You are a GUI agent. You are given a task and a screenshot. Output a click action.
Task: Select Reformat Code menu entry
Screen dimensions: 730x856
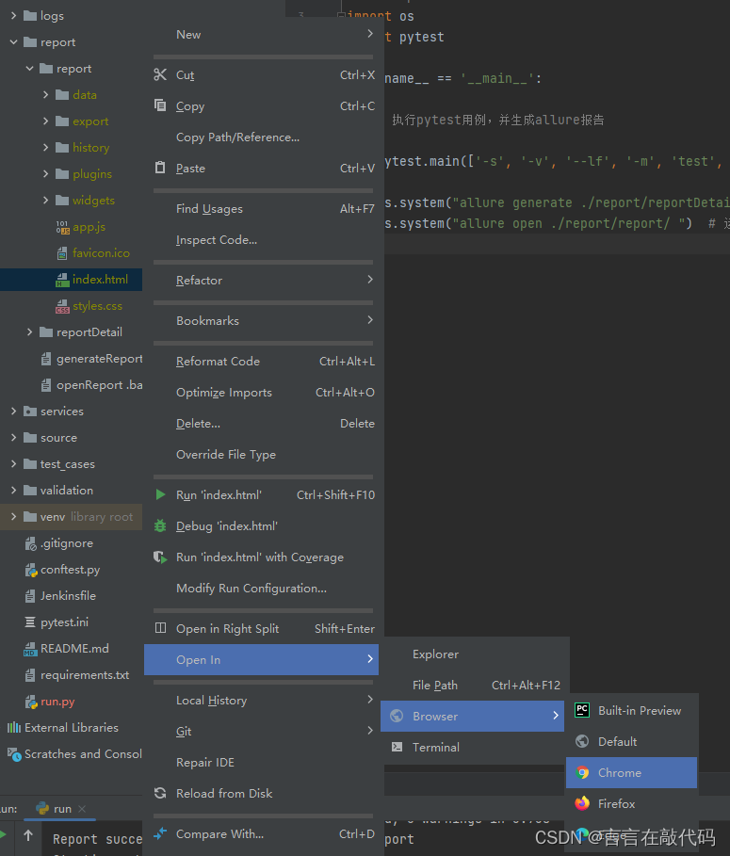pyautogui.click(x=262, y=361)
